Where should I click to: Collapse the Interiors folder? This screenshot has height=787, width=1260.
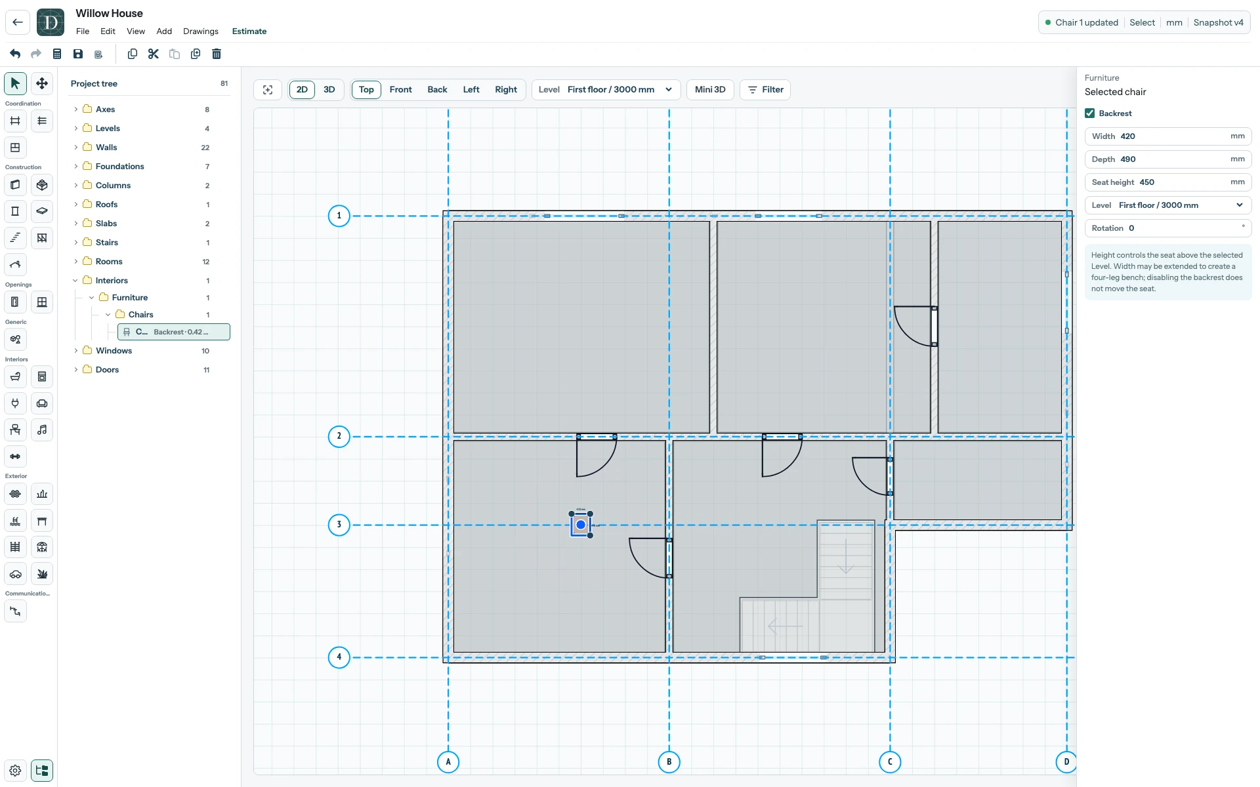76,281
